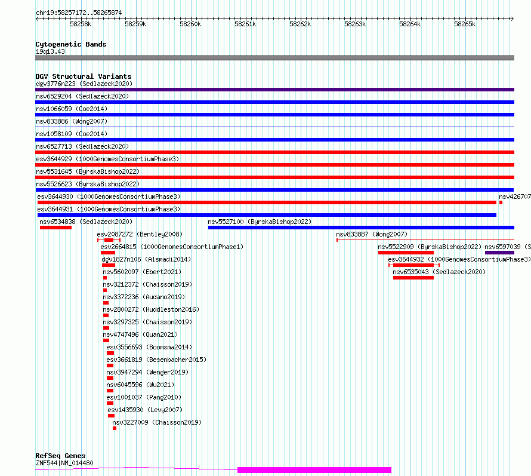Viewport: 531px width, 476px height.
Task: Click the purple dgv3776n223 variant bar
Action: pyautogui.click(x=274, y=90)
